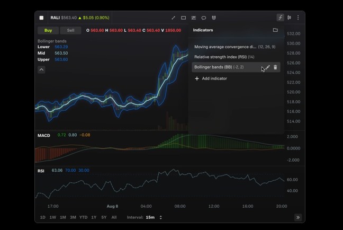The height and width of the screenshot is (230, 343).
Task: Select the Relative strength index (RSI) row
Action: click(x=236, y=57)
